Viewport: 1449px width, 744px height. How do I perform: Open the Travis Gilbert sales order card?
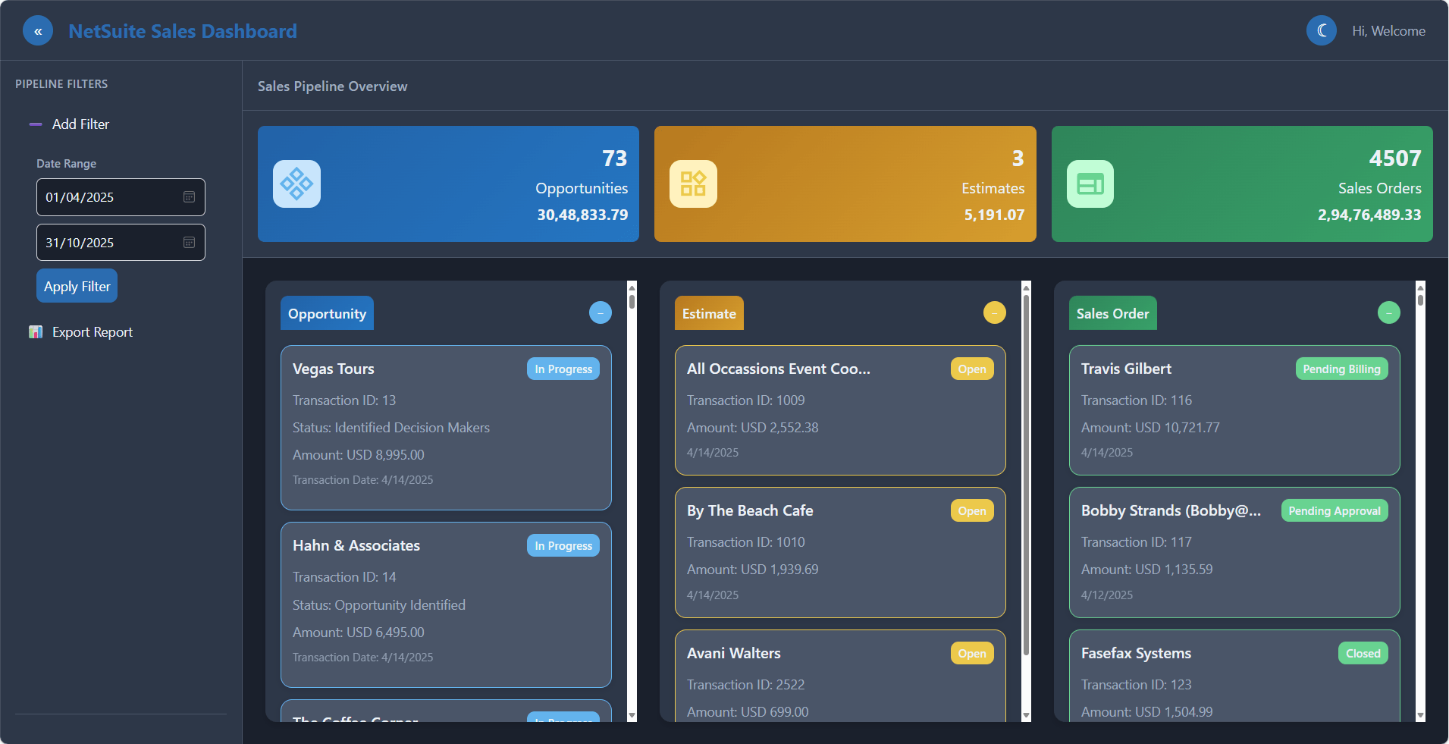point(1234,410)
